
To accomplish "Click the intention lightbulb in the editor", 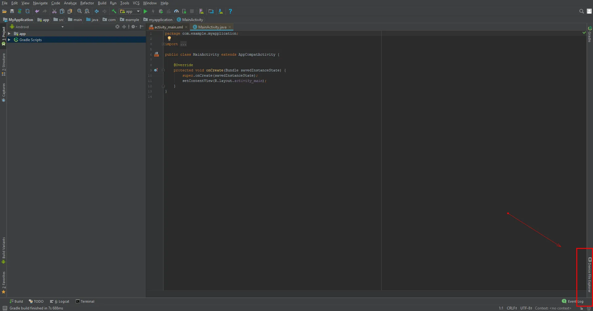I will tap(169, 39).
